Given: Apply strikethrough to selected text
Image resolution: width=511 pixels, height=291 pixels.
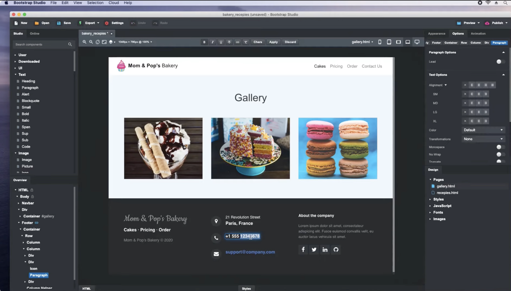Looking at the screenshot, I should (x=229, y=42).
